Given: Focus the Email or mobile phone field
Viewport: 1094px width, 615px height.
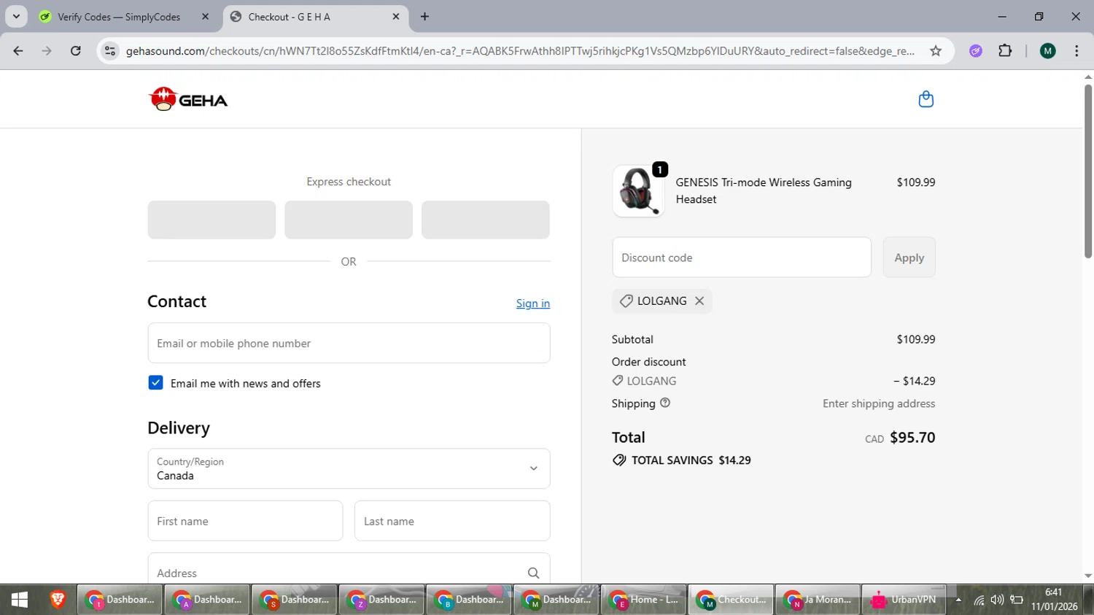Looking at the screenshot, I should coord(349,343).
